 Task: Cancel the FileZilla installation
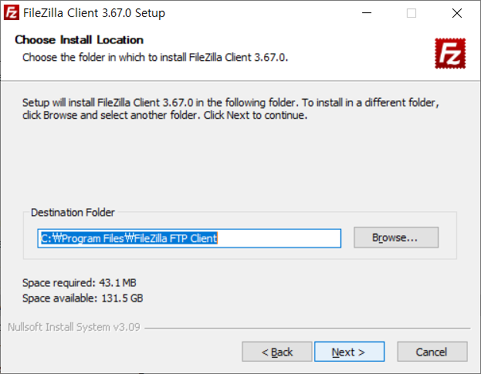[432, 351]
